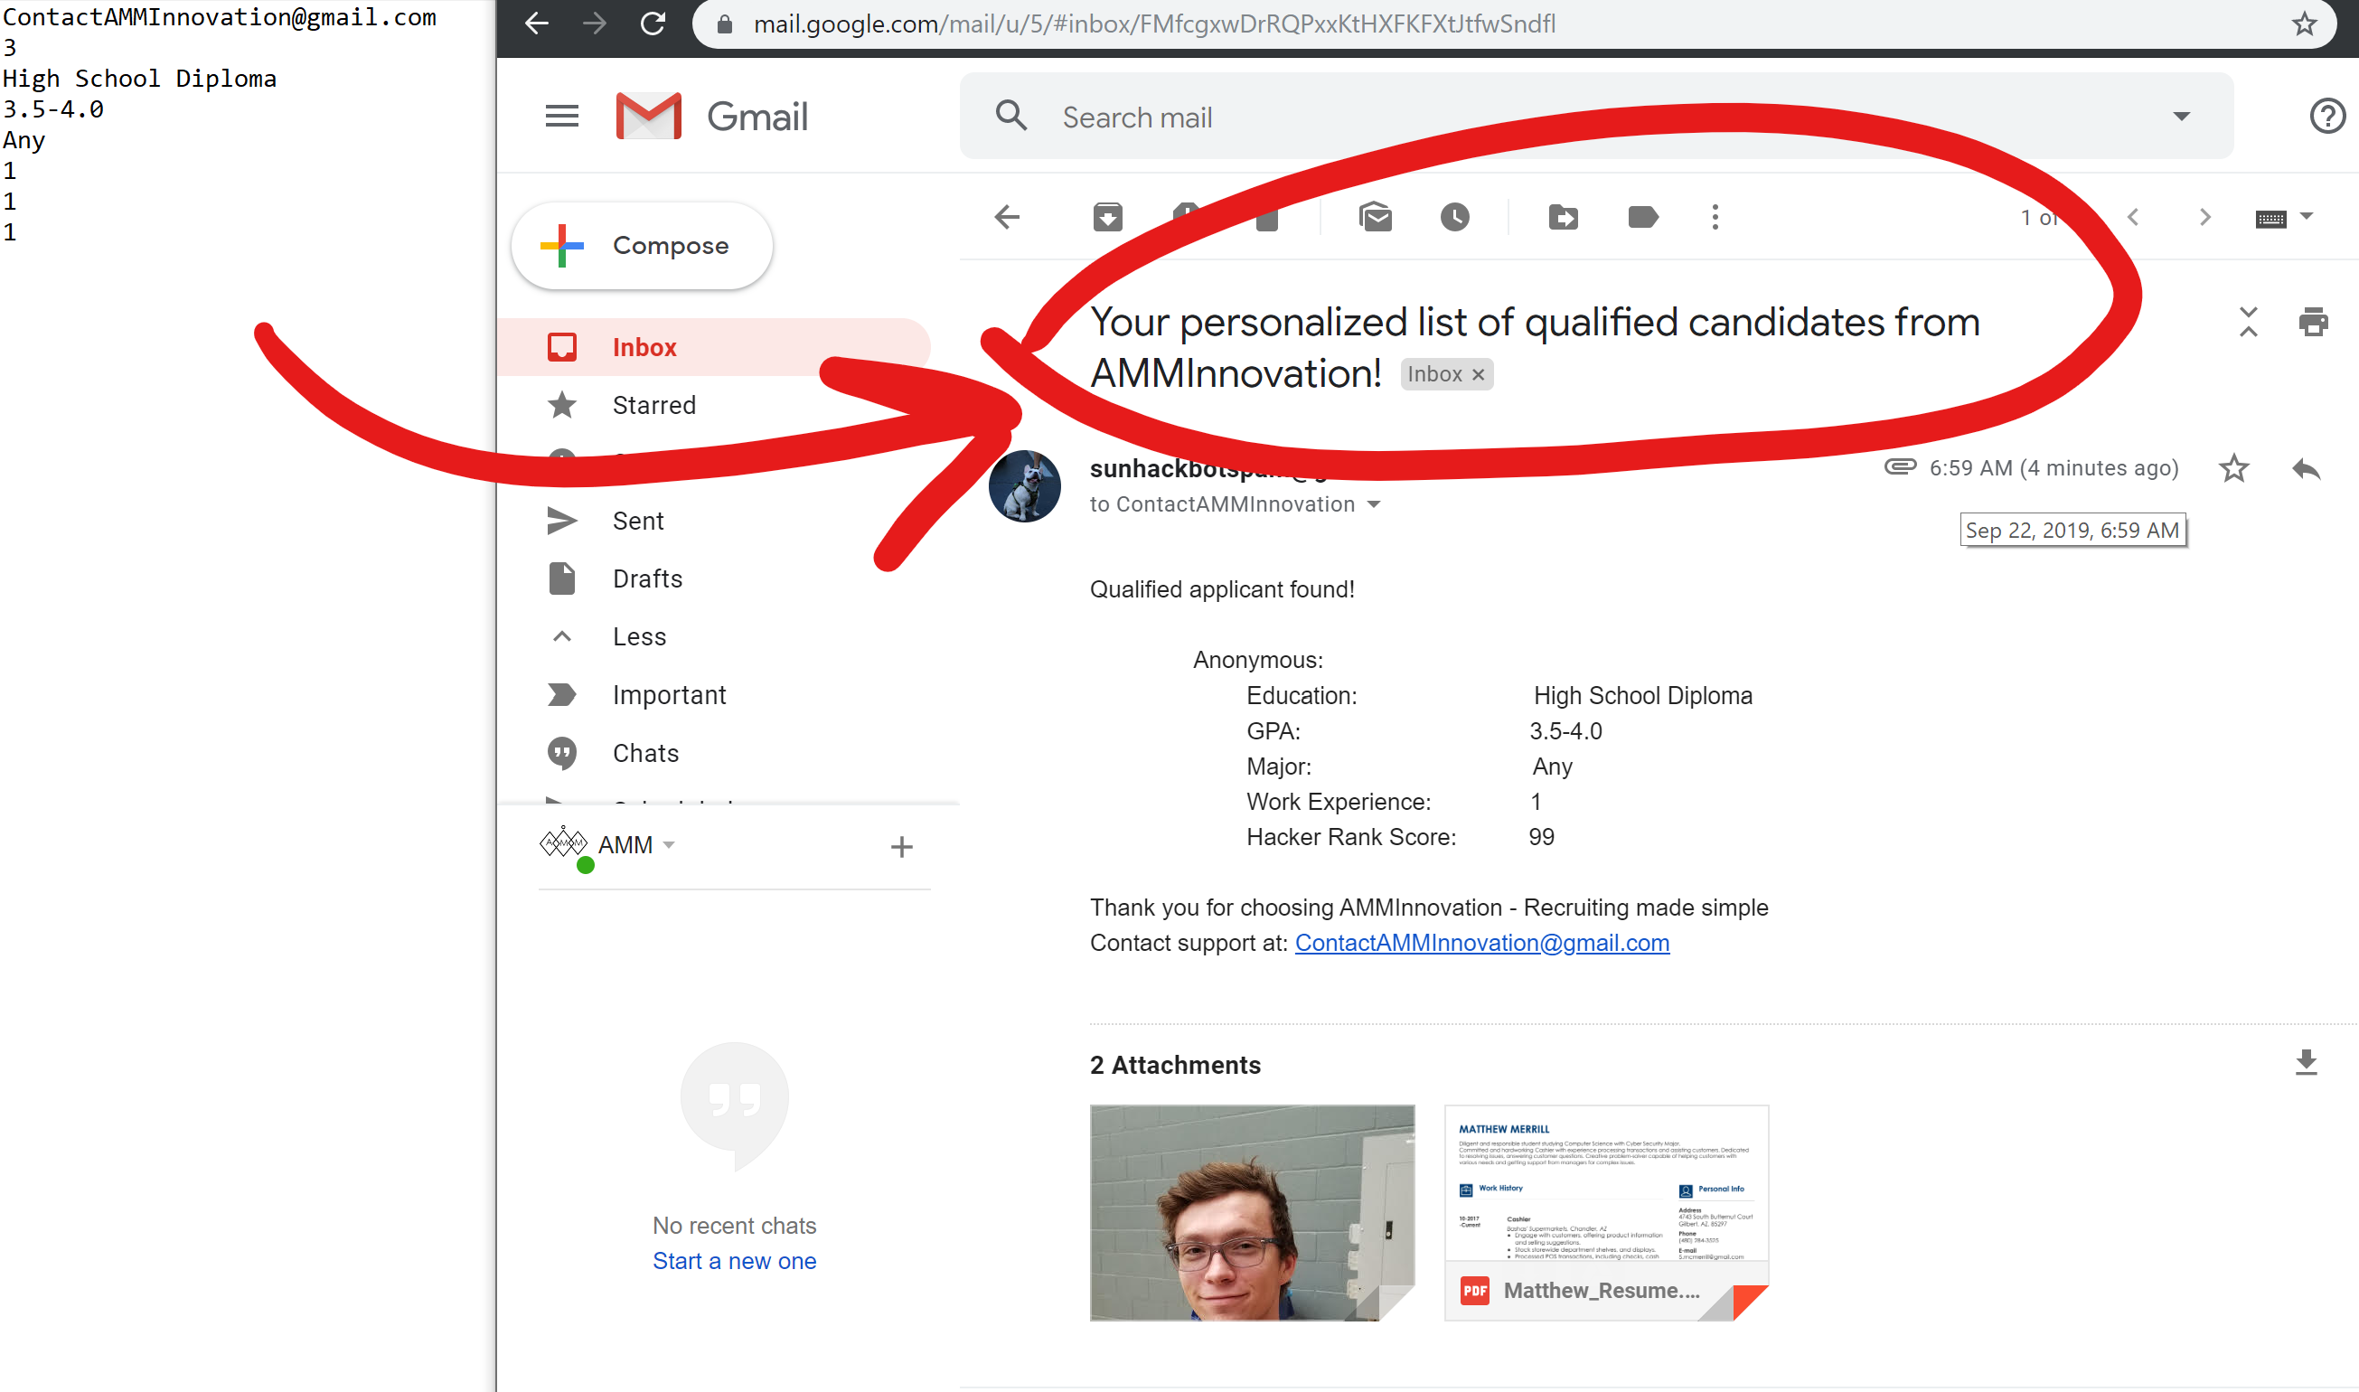Screen dimensions: 2359x1392
Task: Remove the Inbox label with x
Action: (x=1479, y=374)
